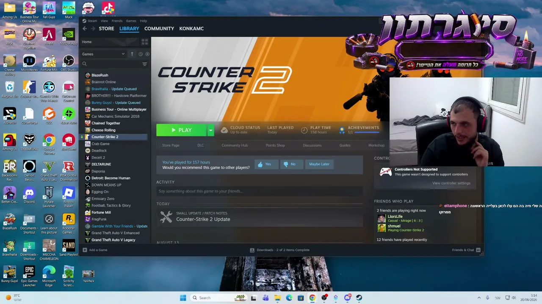Screen dimensions: 542x304
Task: Open the Recycle Bin desktop icon
Action: pyautogui.click(x=9, y=90)
